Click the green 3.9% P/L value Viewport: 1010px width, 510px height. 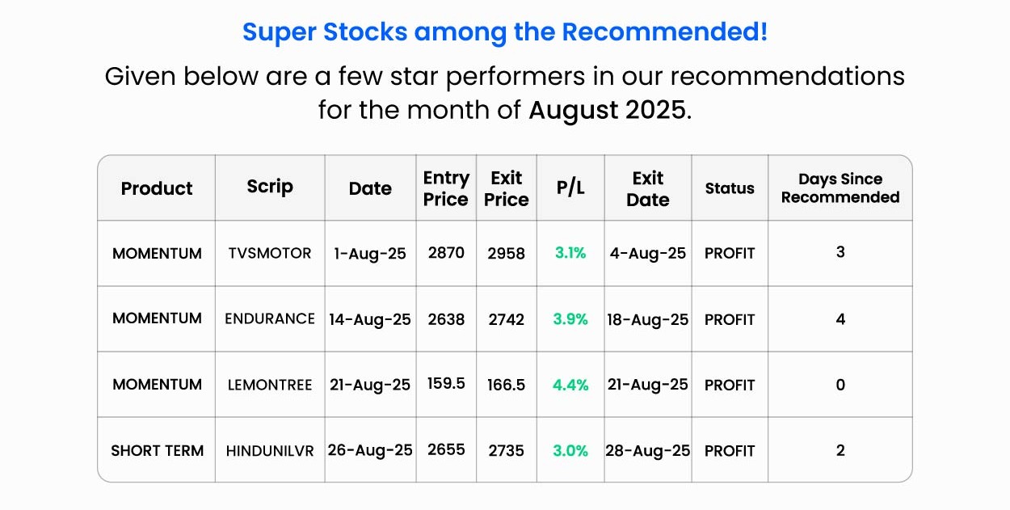(x=570, y=319)
